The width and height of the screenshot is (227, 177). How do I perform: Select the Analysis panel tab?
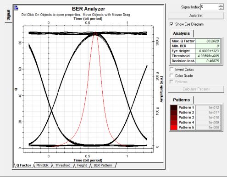[181, 33]
